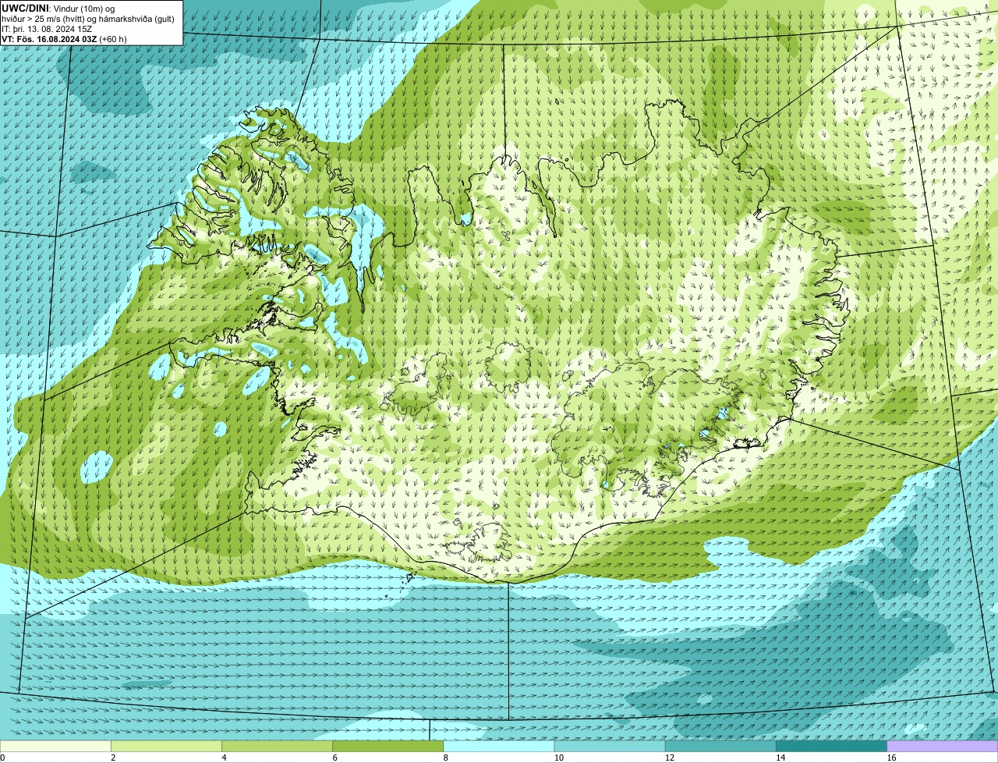Viewport: 998px width, 763px height.
Task: Click the green 4–6 m/s legend swatch
Action: [x=277, y=746]
